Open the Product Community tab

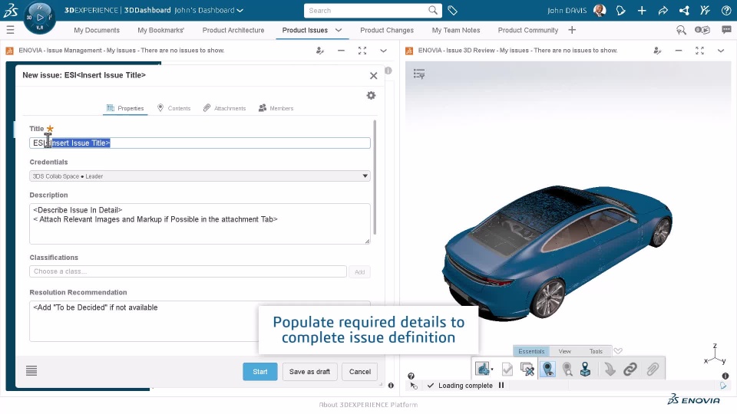click(528, 30)
